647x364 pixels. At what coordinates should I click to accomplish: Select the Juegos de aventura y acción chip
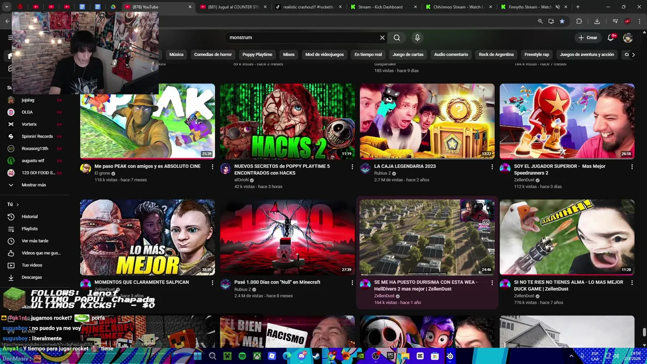(587, 55)
